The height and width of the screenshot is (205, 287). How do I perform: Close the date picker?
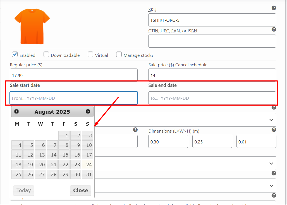pyautogui.click(x=80, y=191)
